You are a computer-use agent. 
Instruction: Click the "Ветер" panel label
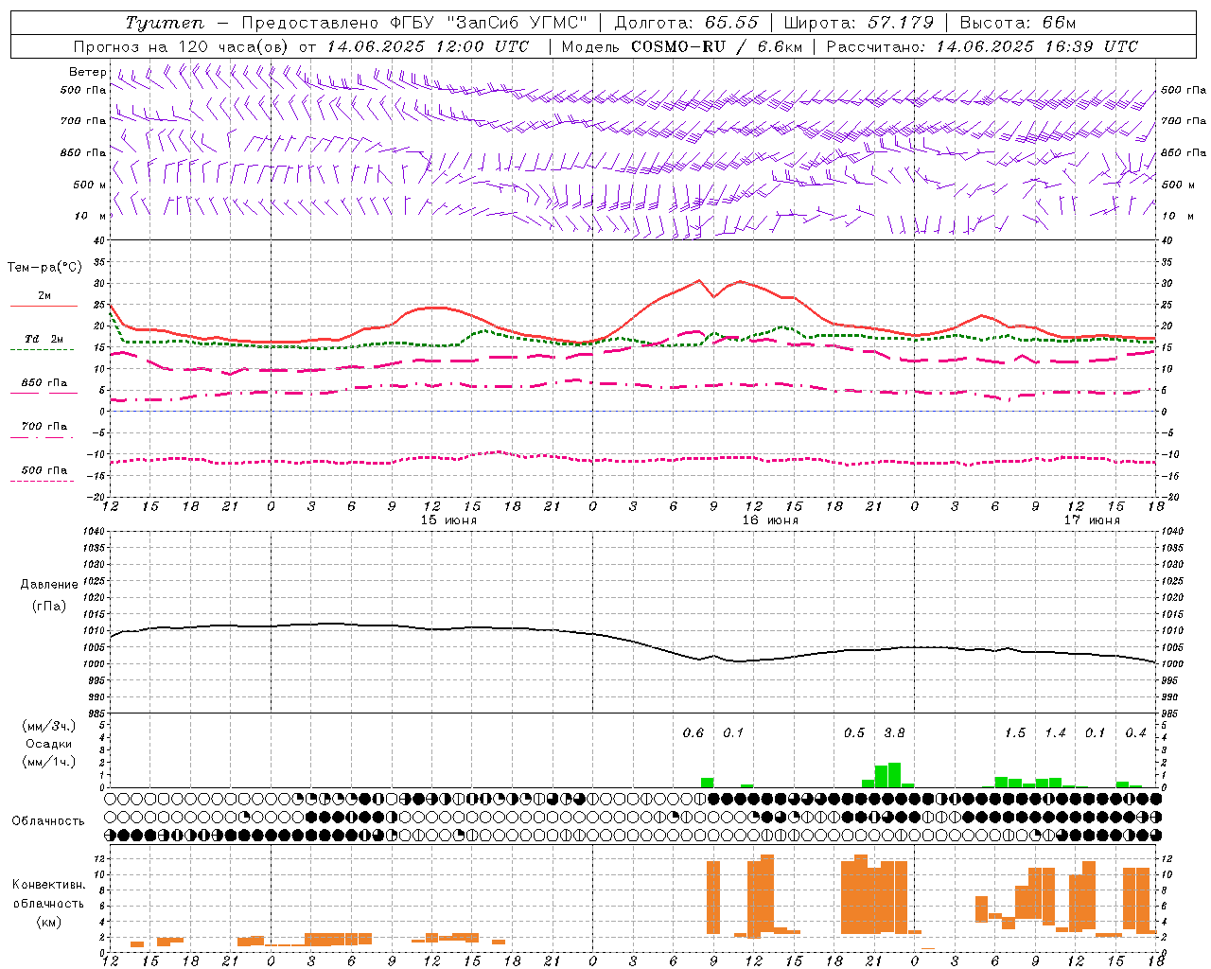pos(88,72)
